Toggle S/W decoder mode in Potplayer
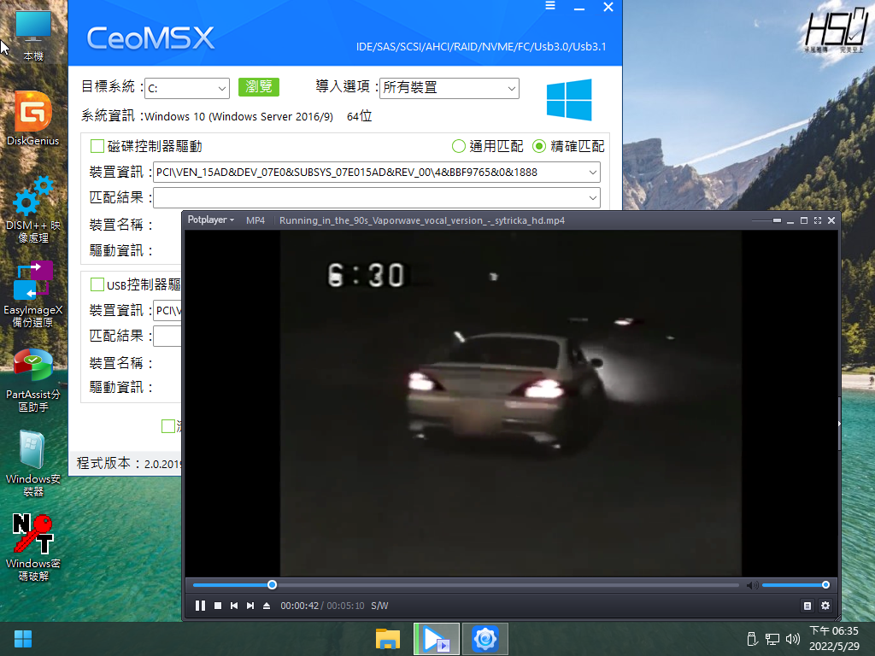Viewport: 875px width, 656px height. click(379, 606)
